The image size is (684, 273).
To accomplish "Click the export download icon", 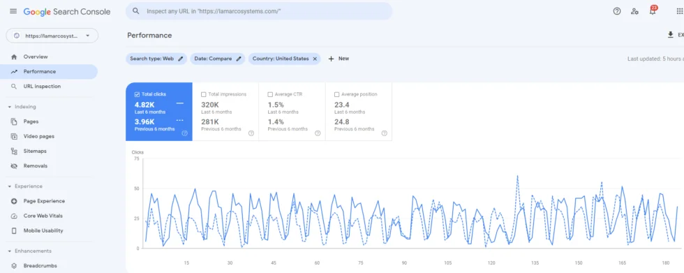I will click(671, 35).
